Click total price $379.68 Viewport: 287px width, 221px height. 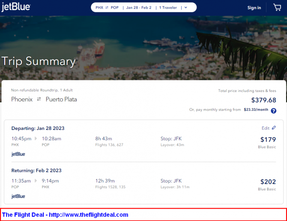(263, 100)
